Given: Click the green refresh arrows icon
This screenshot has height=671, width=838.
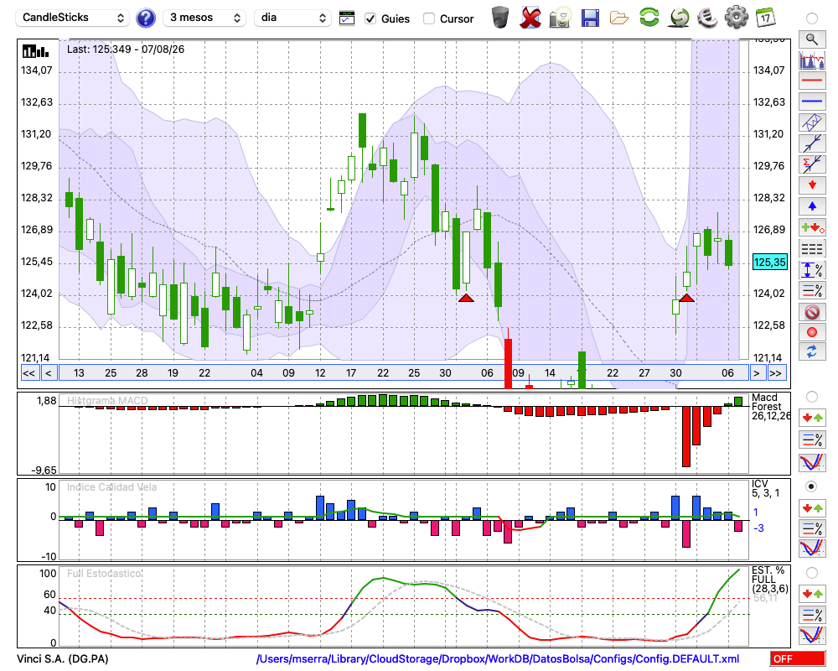Looking at the screenshot, I should (649, 18).
